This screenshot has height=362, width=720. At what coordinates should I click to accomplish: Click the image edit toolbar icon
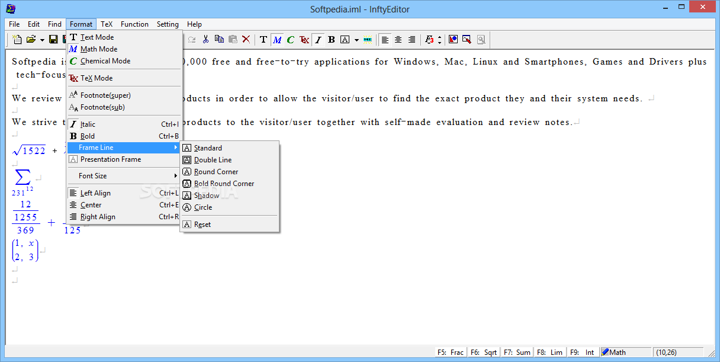[x=467, y=40]
